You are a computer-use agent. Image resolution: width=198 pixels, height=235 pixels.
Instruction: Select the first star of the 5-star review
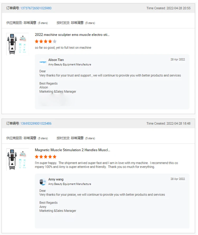[37, 156]
